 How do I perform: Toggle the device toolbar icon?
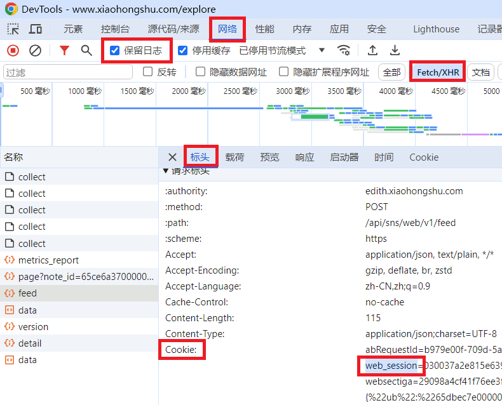tap(35, 29)
